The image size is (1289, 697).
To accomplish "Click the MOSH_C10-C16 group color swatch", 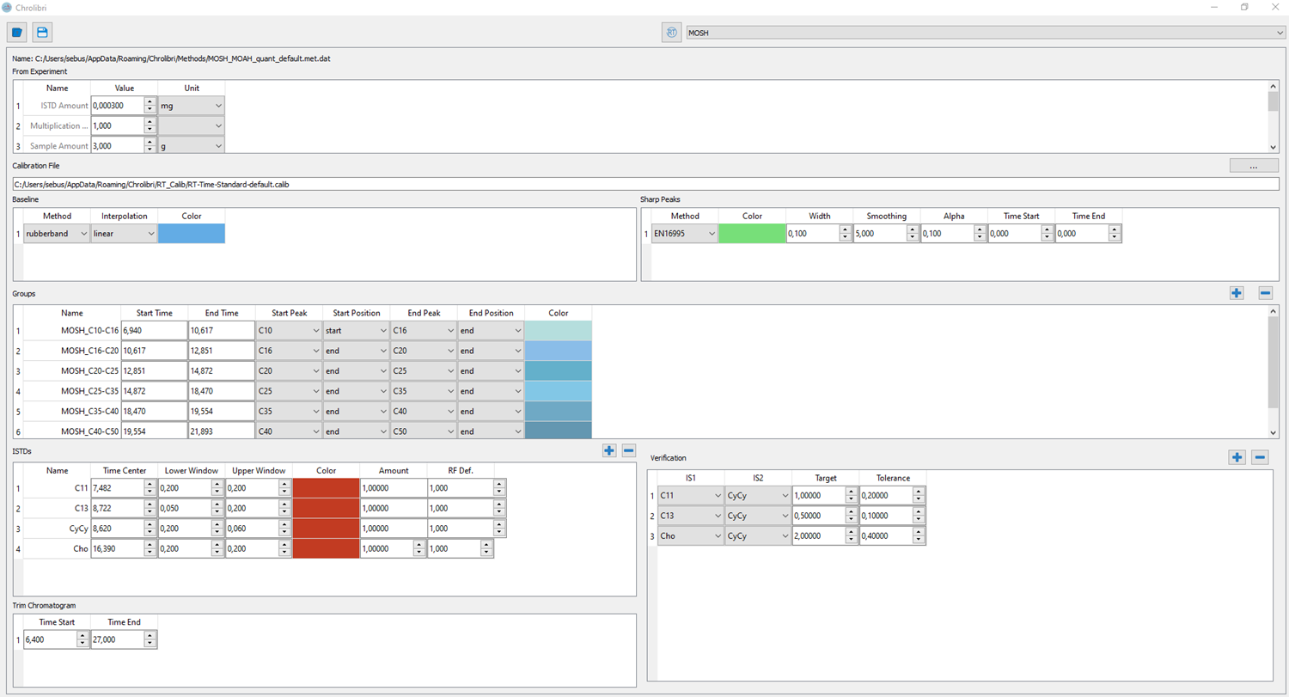I will (559, 330).
